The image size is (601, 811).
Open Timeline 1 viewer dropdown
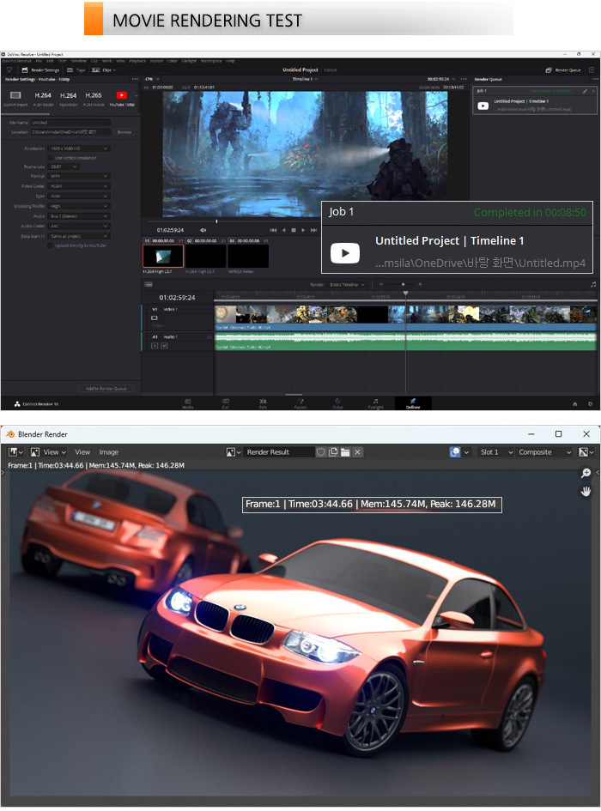coord(305,79)
